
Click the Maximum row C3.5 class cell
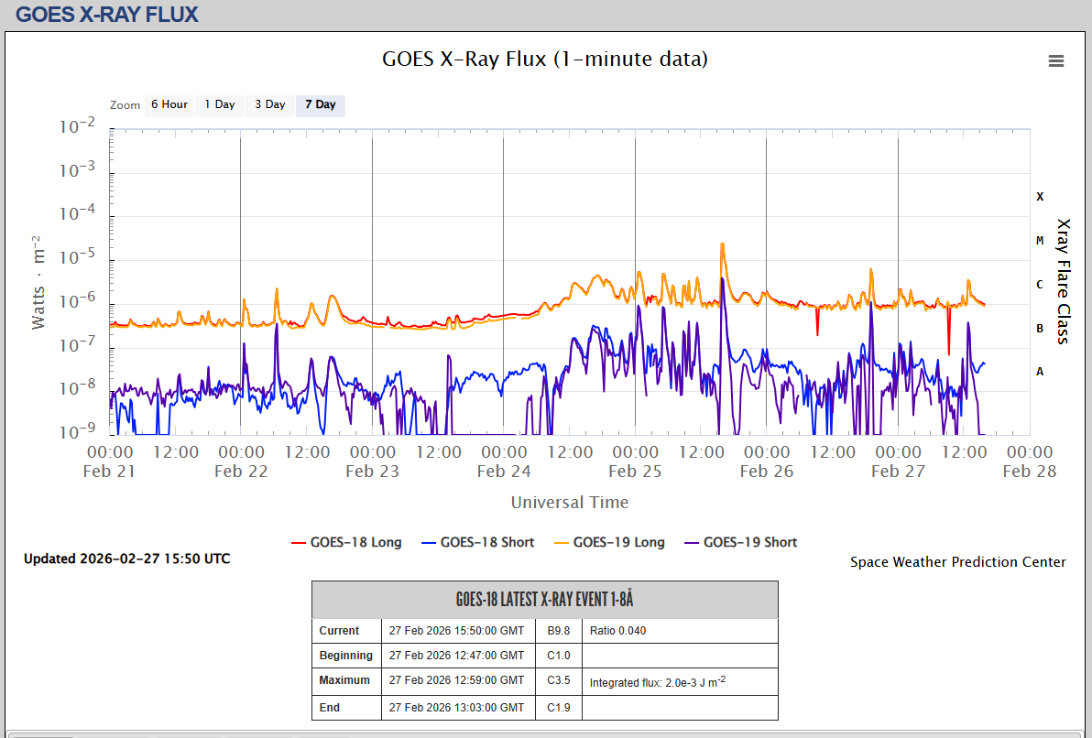(559, 681)
